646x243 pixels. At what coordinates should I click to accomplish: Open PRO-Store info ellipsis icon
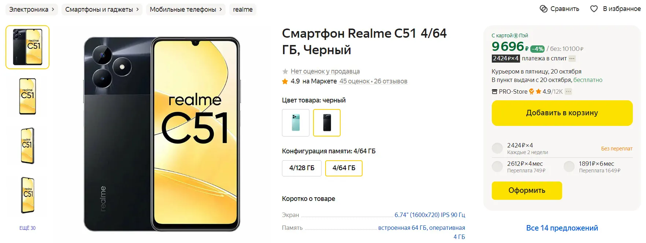coord(568,91)
